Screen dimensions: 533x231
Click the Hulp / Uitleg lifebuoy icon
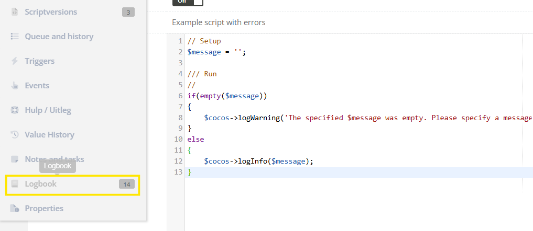pos(15,110)
